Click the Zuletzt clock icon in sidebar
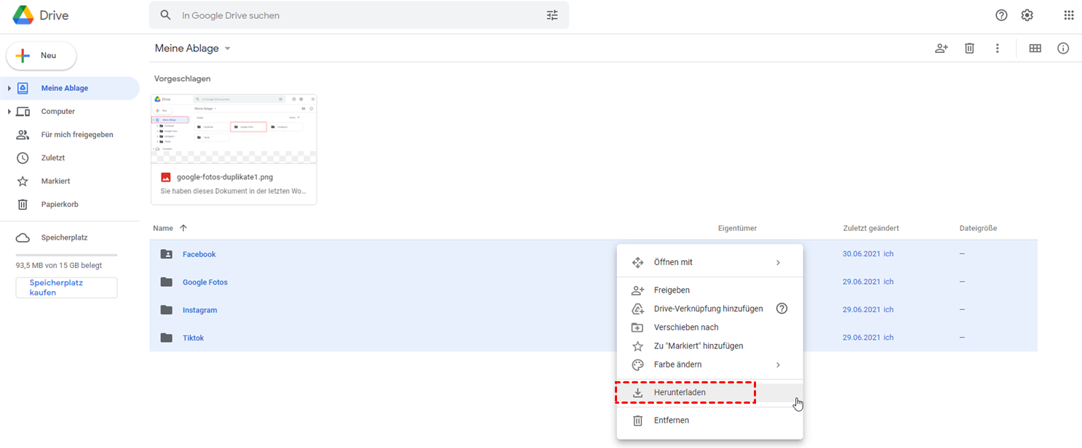1082x448 pixels. [23, 158]
